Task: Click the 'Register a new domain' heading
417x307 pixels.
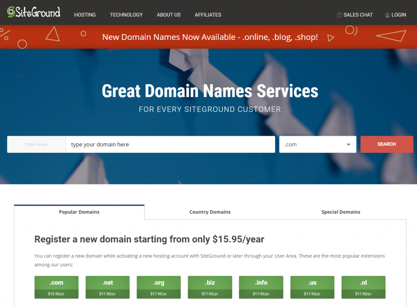Action: [149, 239]
